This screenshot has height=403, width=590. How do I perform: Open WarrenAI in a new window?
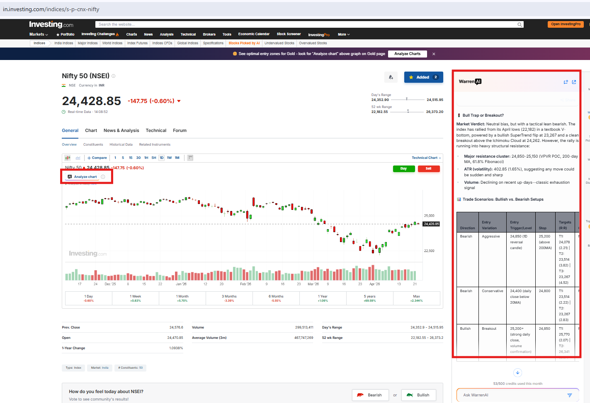click(574, 82)
